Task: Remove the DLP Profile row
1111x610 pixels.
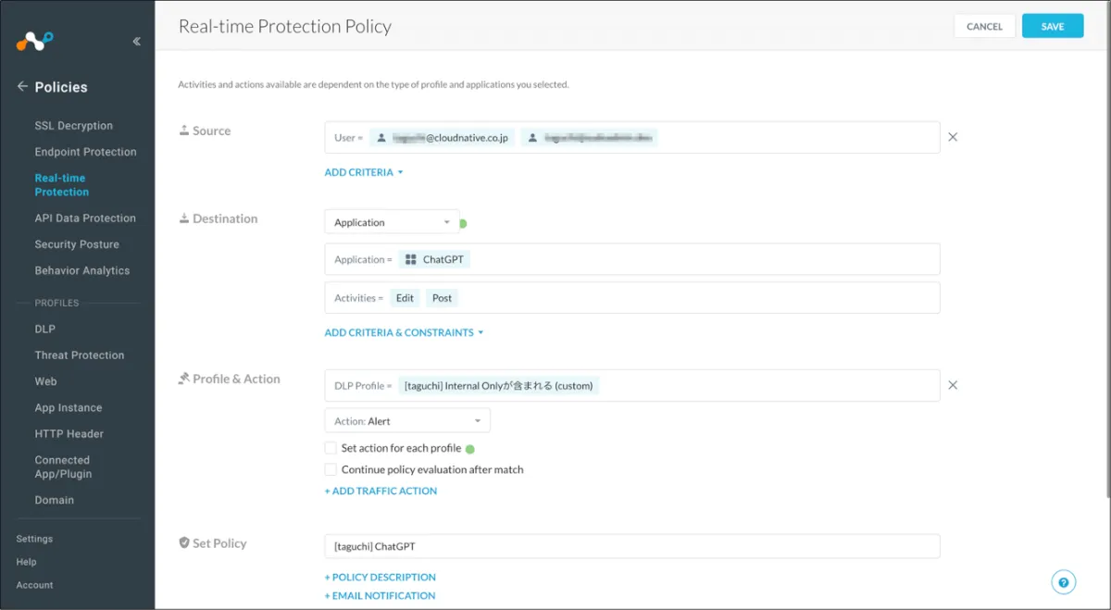Action: click(x=953, y=385)
